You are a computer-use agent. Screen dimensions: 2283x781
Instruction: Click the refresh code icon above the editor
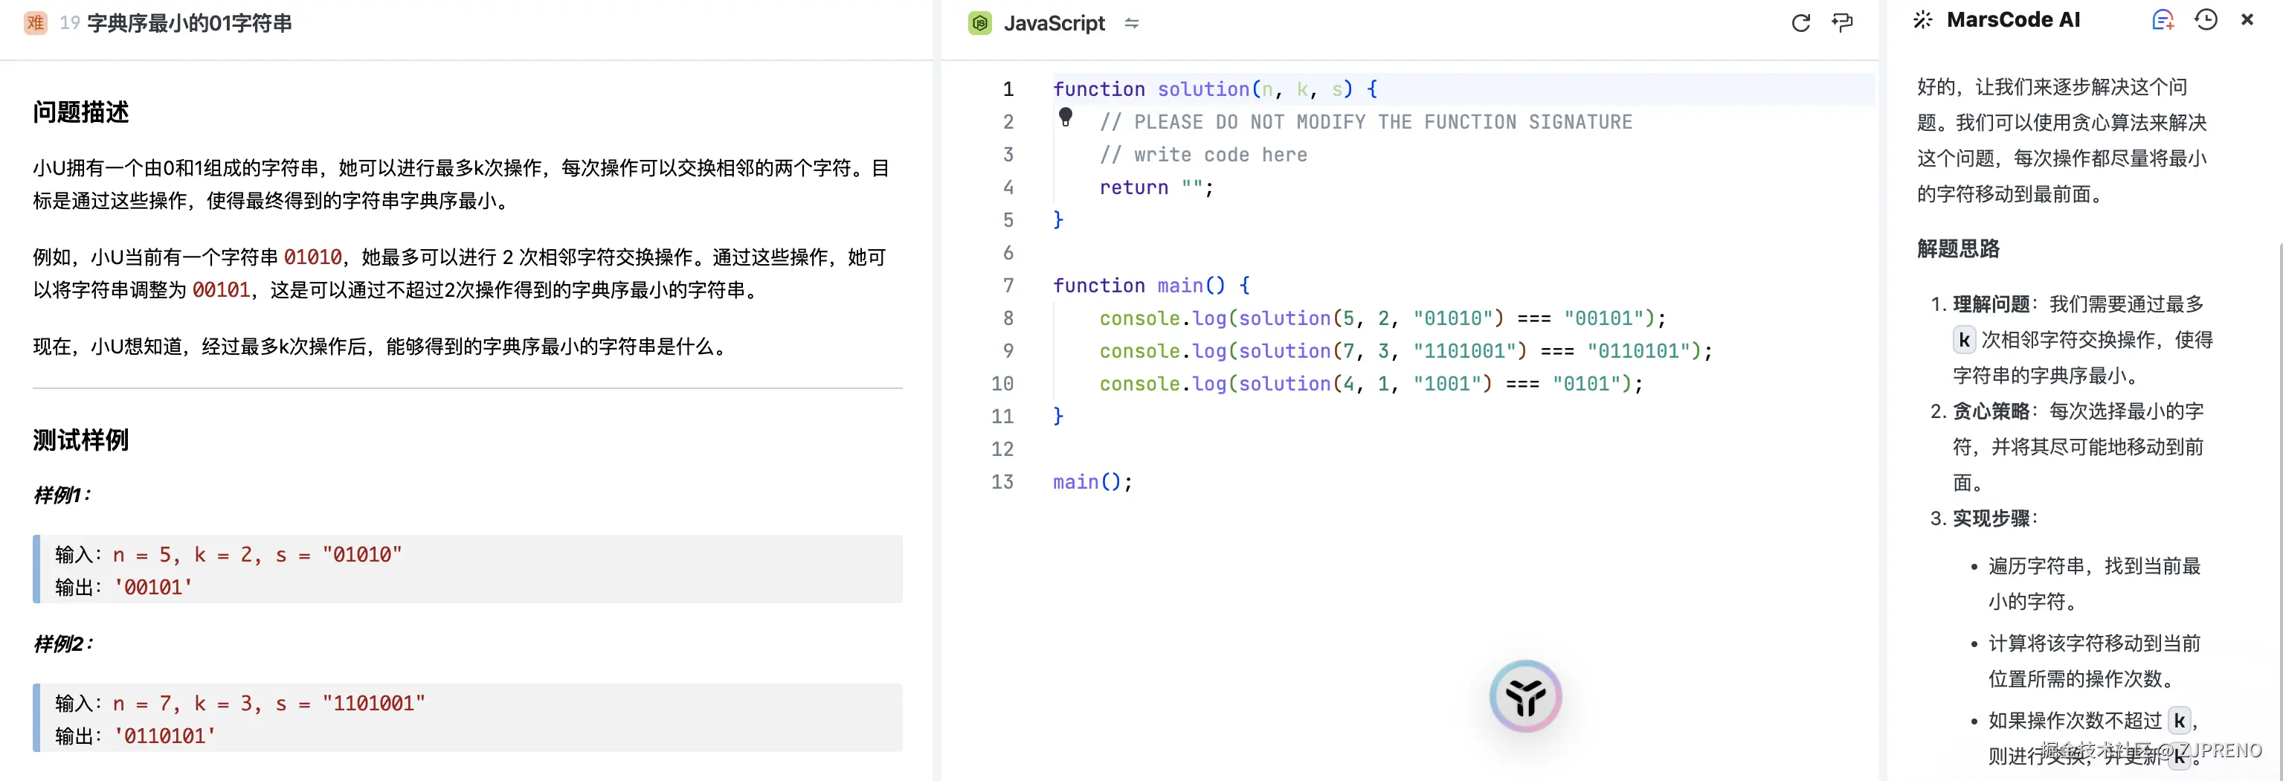1801,23
